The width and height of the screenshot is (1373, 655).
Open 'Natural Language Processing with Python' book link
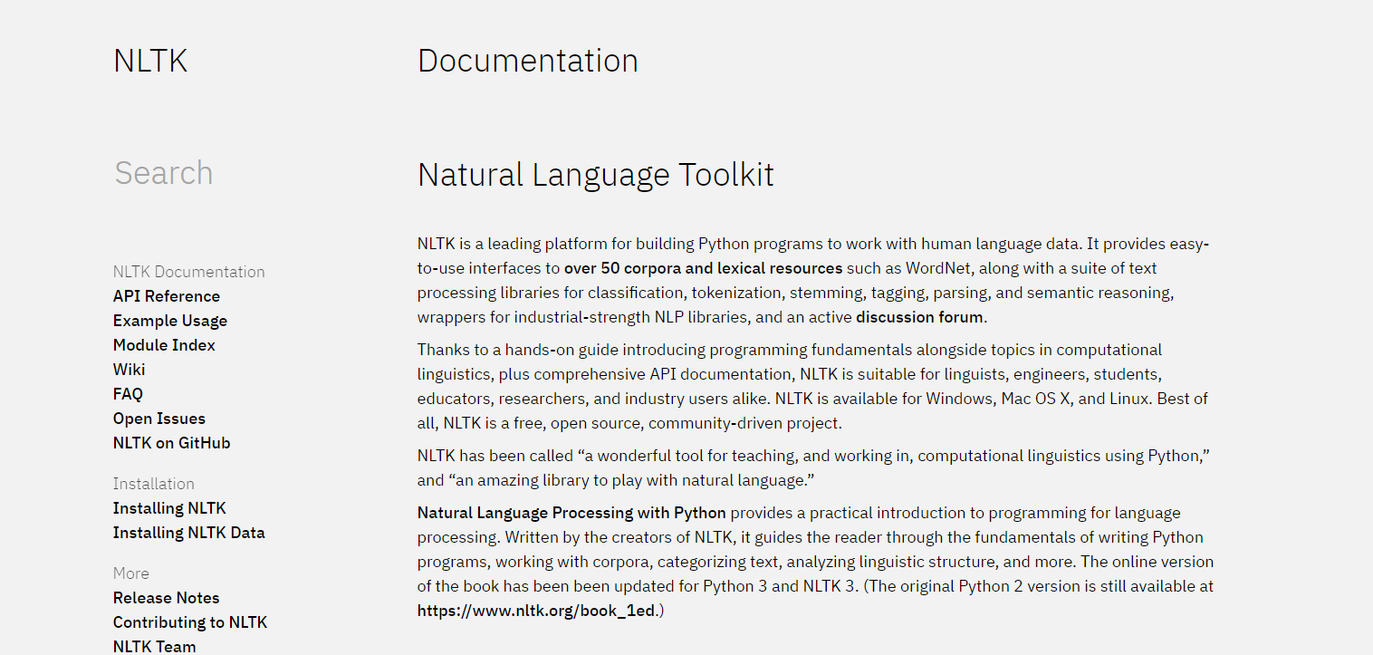coord(571,513)
